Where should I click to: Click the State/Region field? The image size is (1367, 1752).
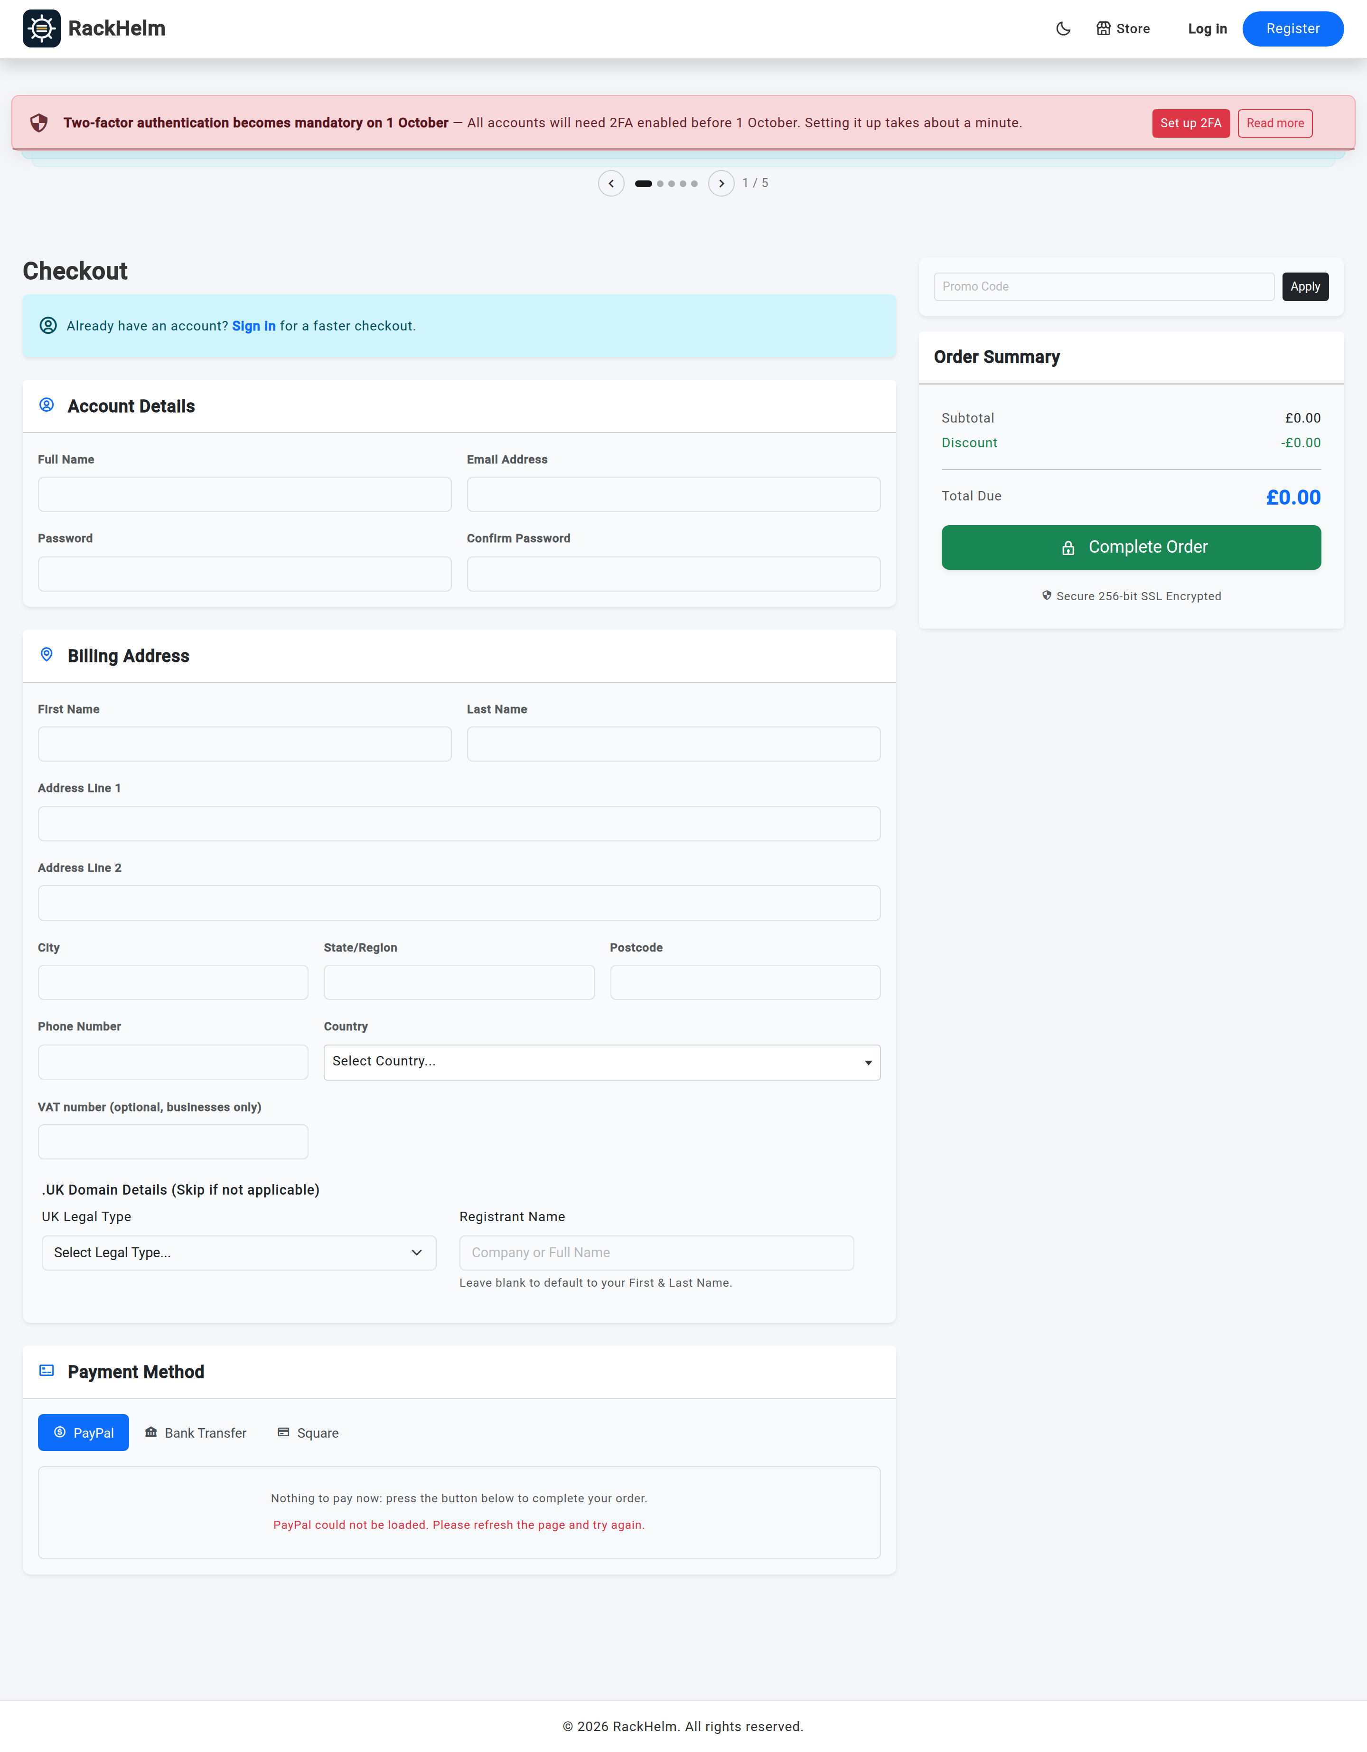click(x=459, y=982)
